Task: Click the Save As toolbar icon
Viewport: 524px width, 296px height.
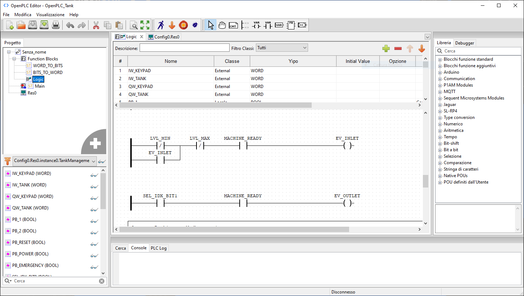Action: tap(44, 25)
